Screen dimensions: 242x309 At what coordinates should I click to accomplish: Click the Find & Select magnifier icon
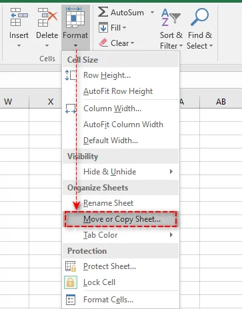[x=199, y=17]
